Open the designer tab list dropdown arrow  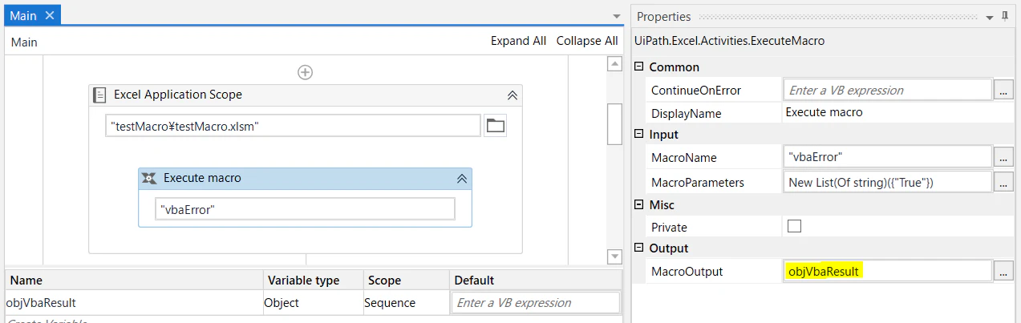pyautogui.click(x=616, y=16)
